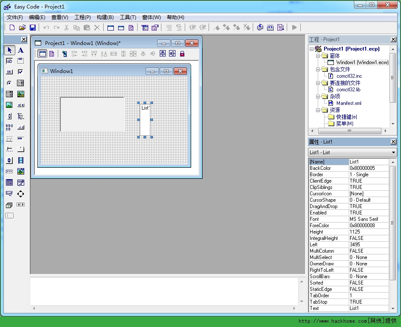Open the 帮助(H) menu
The width and height of the screenshot is (401, 327).
click(175, 17)
